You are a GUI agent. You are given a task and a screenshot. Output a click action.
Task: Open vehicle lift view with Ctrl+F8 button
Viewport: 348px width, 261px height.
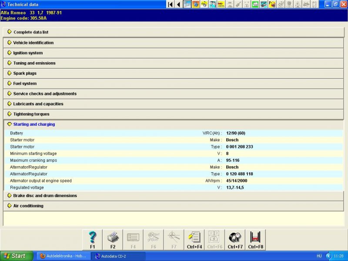(x=255, y=240)
